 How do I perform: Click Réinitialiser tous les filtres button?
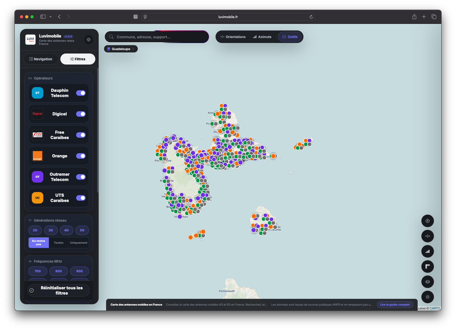tap(59, 290)
